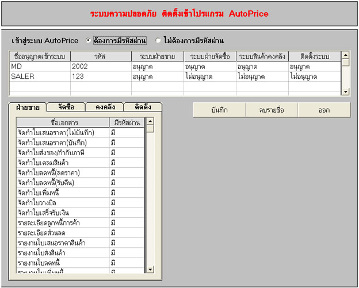Click the ชื่อเอกสาร column header

pyautogui.click(x=63, y=122)
